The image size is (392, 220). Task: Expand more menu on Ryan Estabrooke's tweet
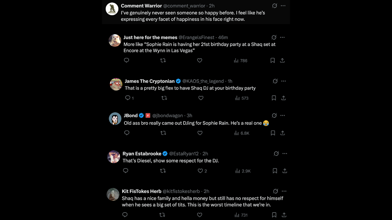coord(285,154)
